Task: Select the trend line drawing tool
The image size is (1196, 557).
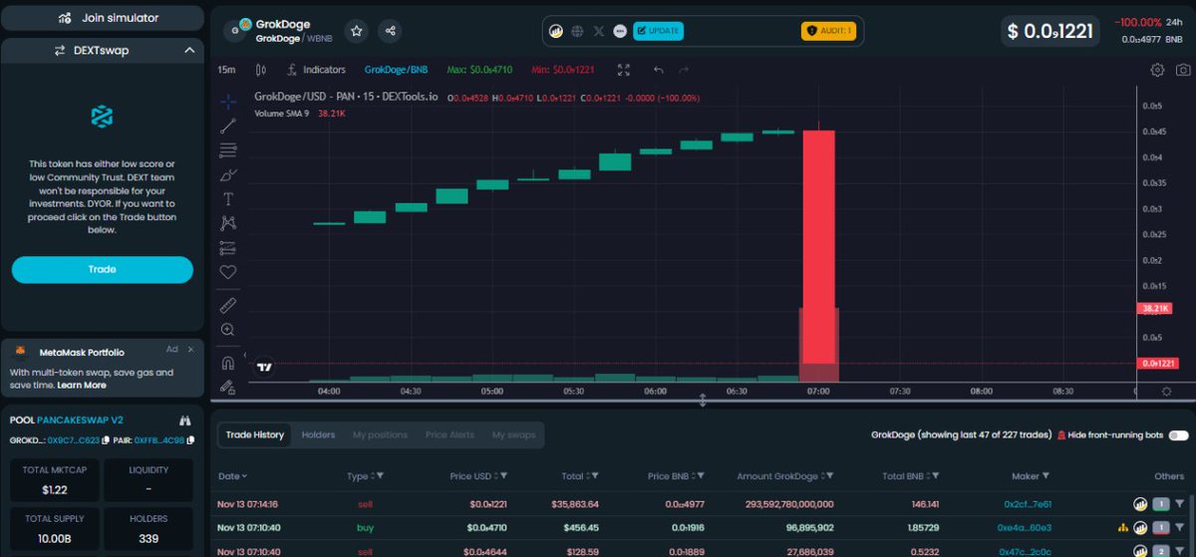Action: [228, 126]
